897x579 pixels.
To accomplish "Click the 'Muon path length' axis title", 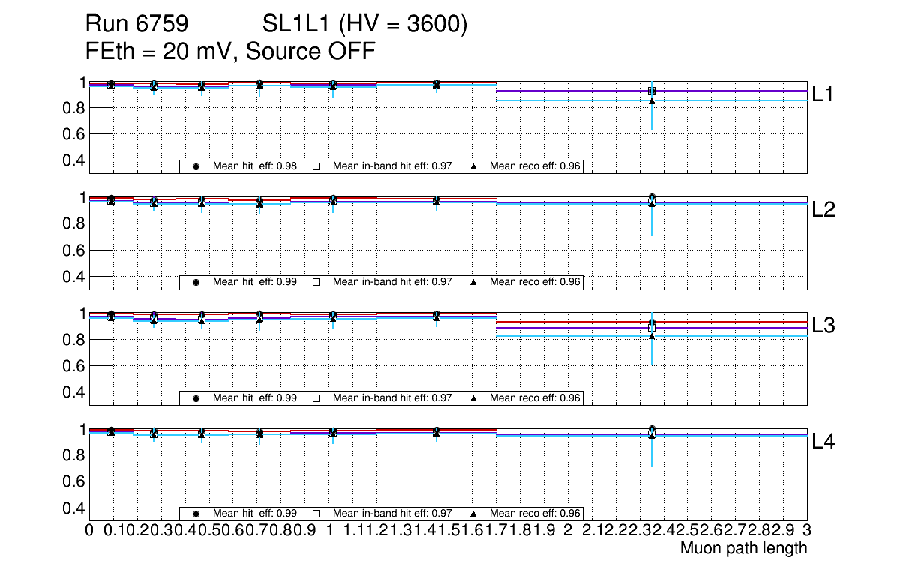I will click(742, 548).
